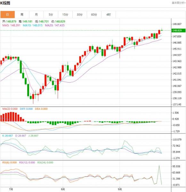Click the MA20 legend label
186x192 pixels.
tap(55, 25)
